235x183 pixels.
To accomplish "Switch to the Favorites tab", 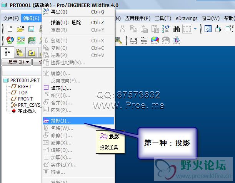I will tap(32, 53).
